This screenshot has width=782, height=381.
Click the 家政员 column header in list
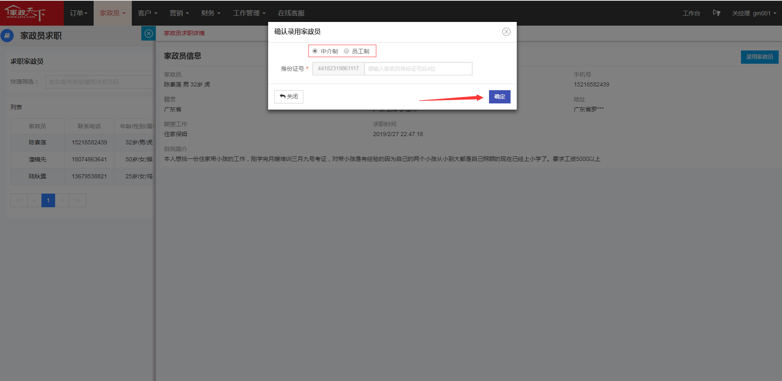37,126
